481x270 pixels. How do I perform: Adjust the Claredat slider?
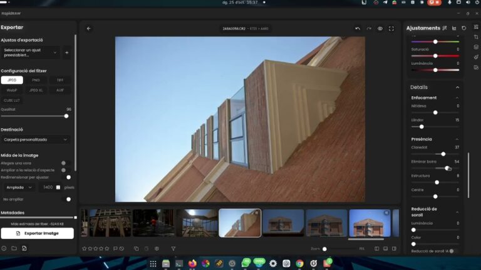pos(435,154)
